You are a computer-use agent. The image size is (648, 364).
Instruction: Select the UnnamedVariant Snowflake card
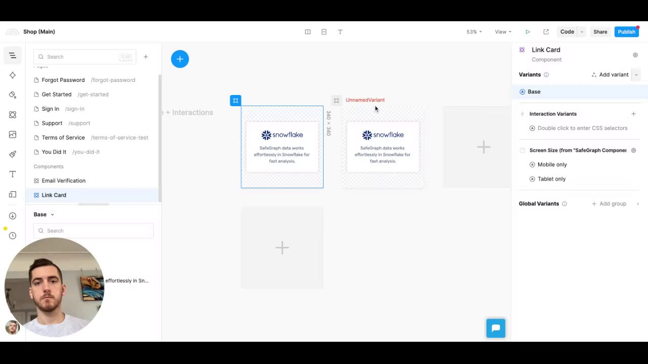[x=383, y=147]
